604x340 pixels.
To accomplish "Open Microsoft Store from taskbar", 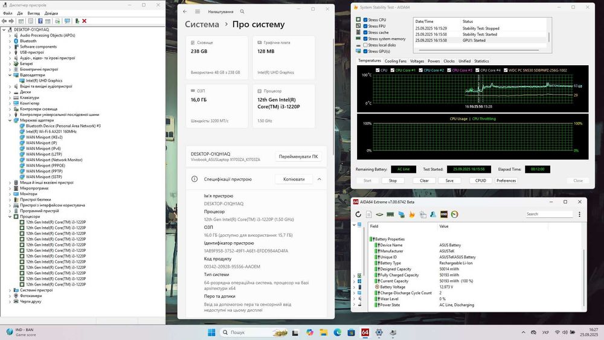I will [352, 332].
